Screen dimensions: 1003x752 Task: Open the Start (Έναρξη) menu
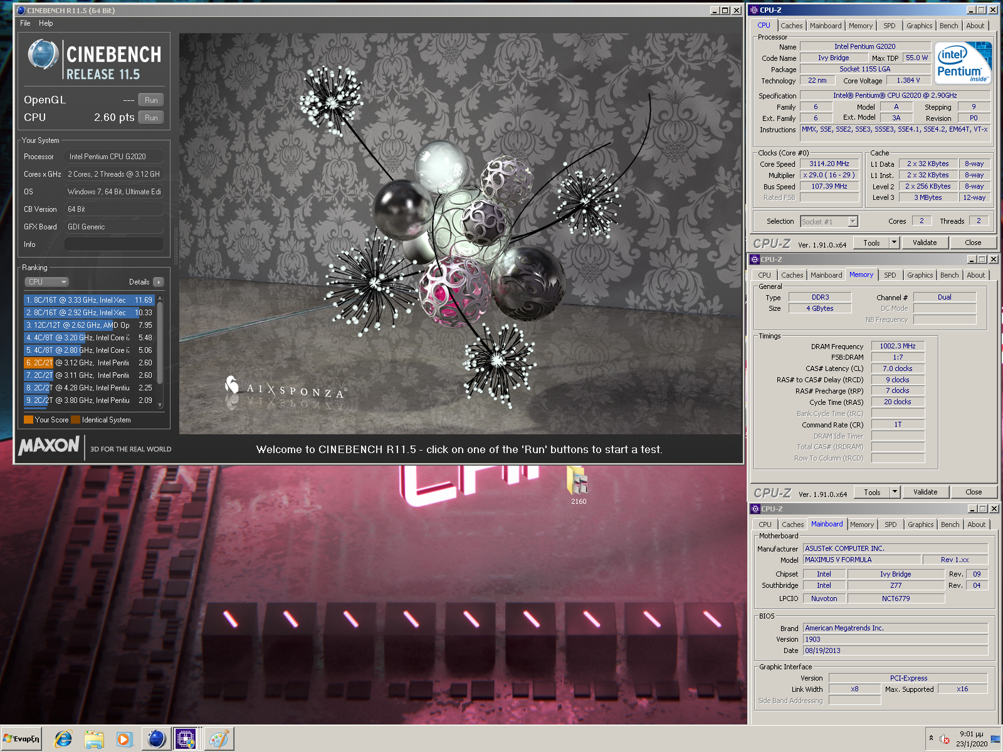click(22, 739)
